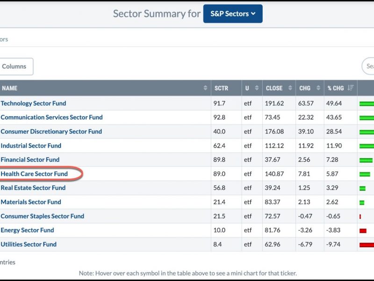Open the Industrial Sector Fund link
This screenshot has width=374, height=281.
(x=31, y=146)
